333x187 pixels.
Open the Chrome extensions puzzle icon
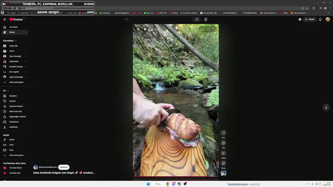pyautogui.click(x=314, y=8)
